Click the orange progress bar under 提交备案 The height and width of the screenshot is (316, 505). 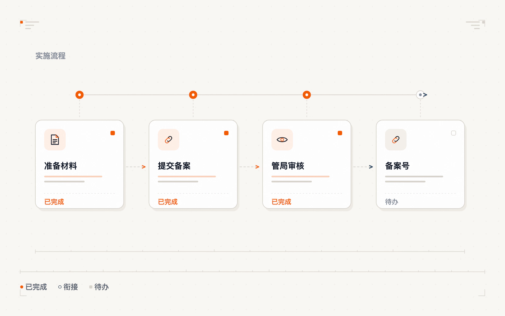(187, 176)
